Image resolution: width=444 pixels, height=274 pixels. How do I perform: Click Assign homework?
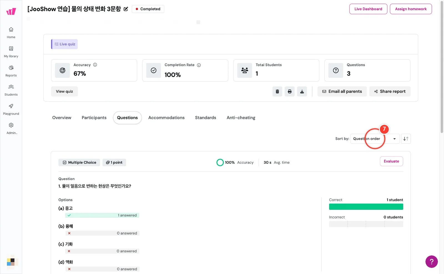click(x=411, y=9)
